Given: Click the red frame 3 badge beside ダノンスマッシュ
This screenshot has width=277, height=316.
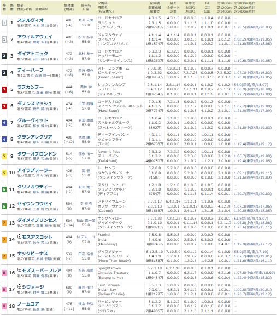Looking at the screenshot, I should point(4,106).
